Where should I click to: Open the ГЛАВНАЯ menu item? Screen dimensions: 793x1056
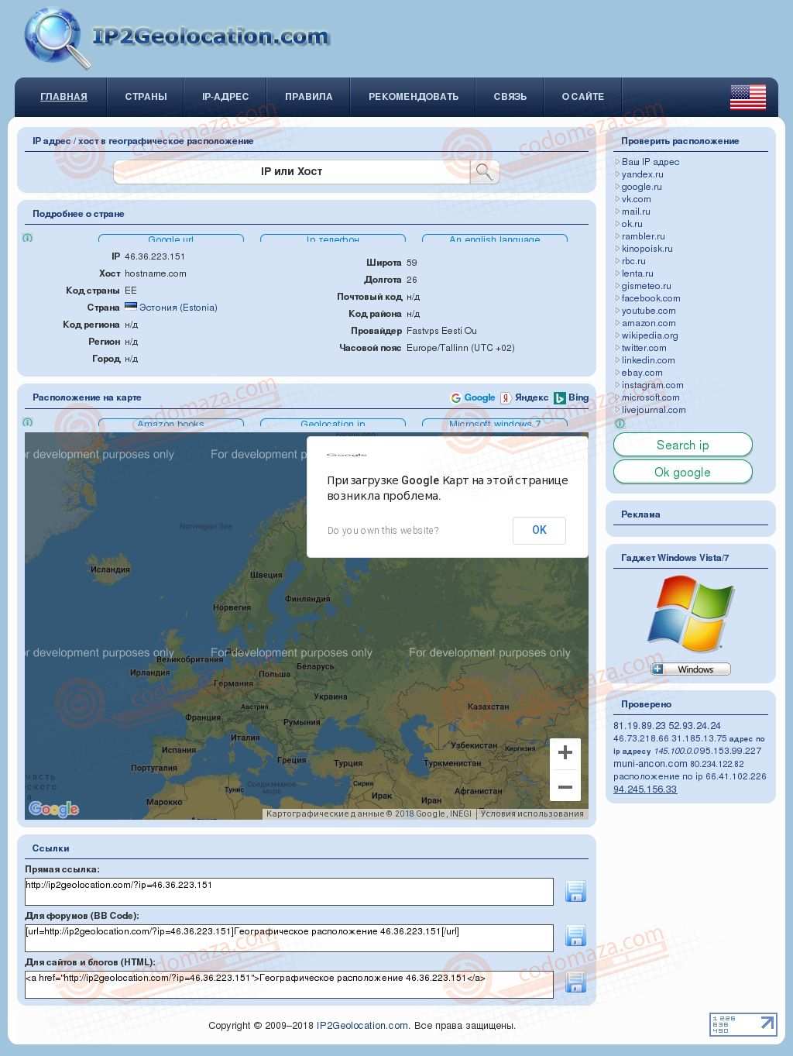(x=64, y=97)
